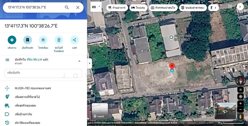
Task: Open Nearby (ใกล้เคียง) search
Action: tap(43, 40)
